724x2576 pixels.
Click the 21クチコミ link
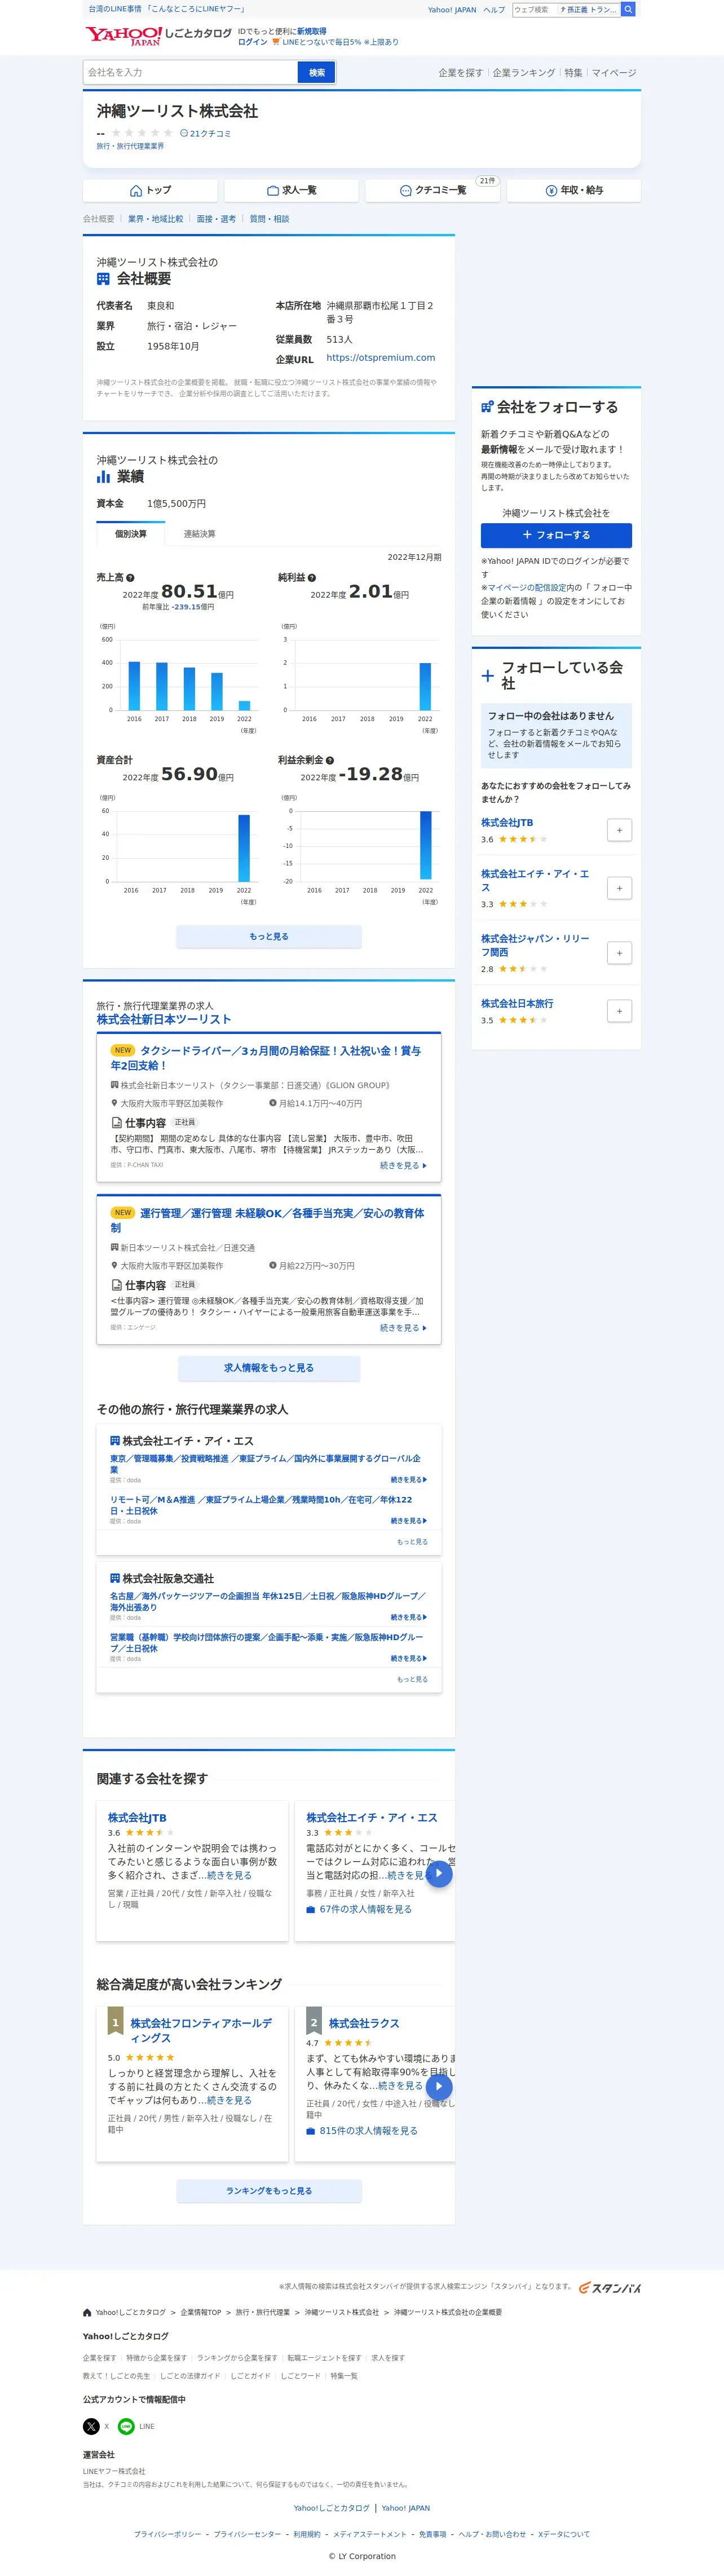point(205,133)
